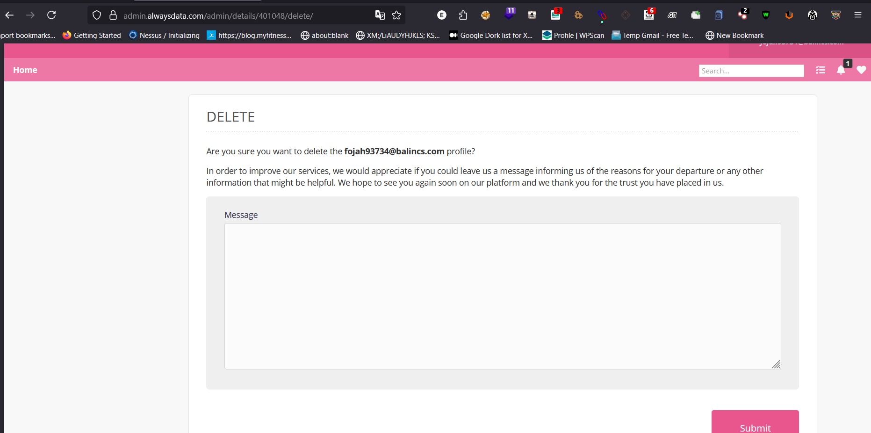Open the tracking protection shield icon
Screen dimensions: 871x433
pyautogui.click(x=97, y=15)
